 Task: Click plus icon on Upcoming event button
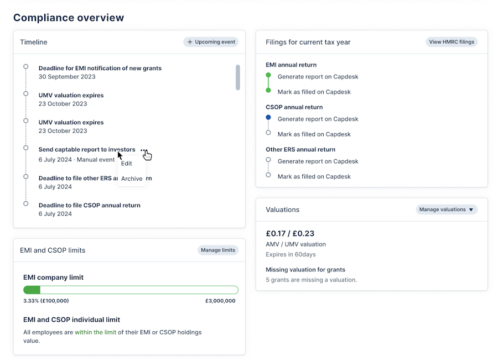[190, 42]
